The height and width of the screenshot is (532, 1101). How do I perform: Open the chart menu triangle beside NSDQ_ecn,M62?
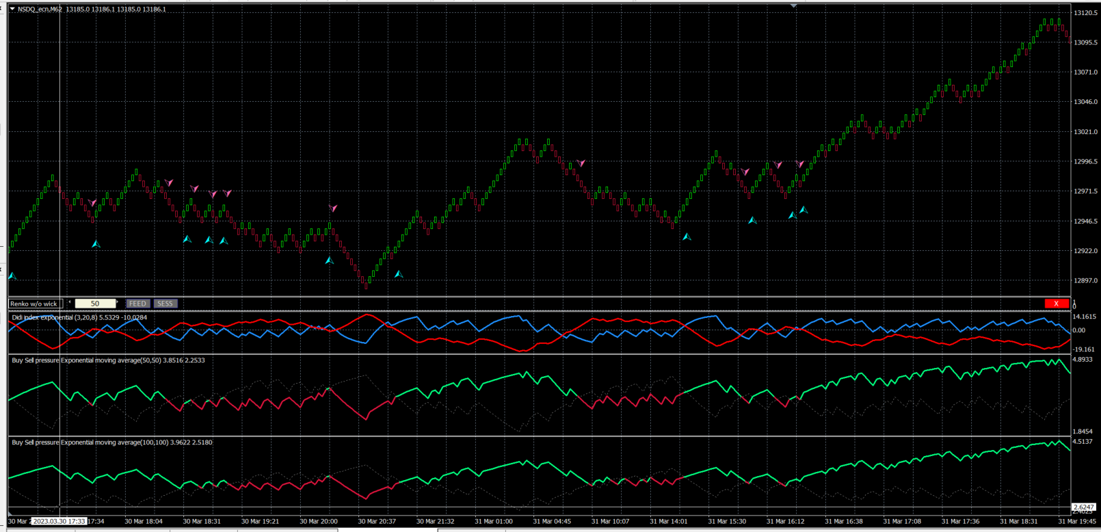(12, 9)
